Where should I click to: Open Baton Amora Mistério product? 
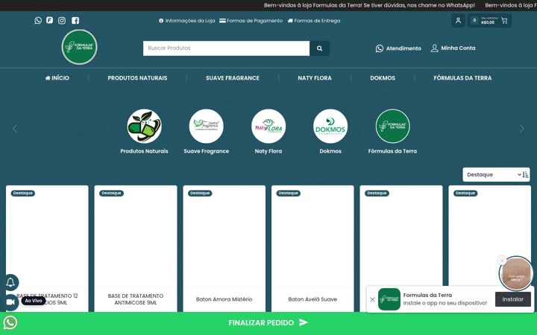click(x=224, y=299)
